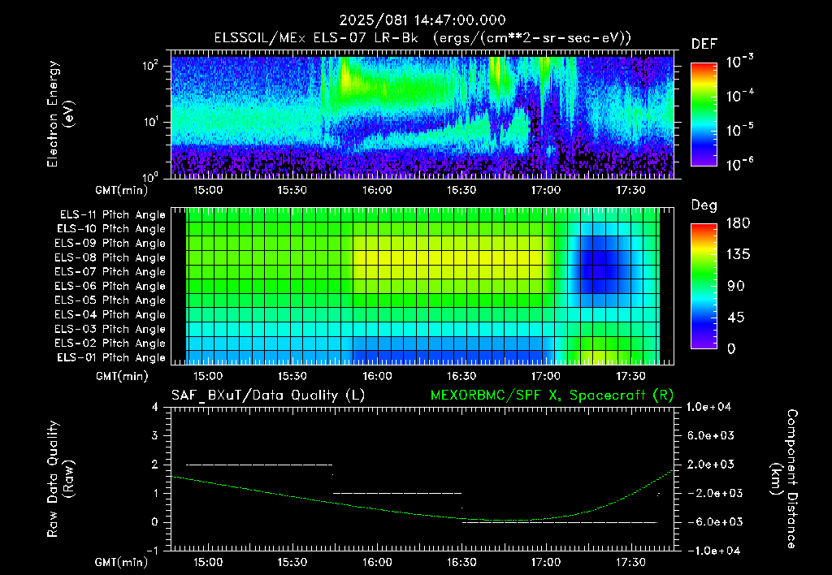Click the ELS-06 Pitch Angle row label
This screenshot has height=575, width=832.
coord(110,287)
